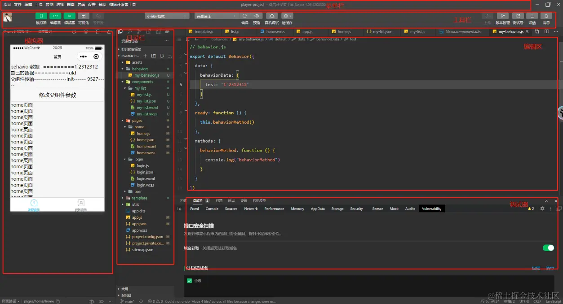563x304 pixels.
Task: Click the split editor icon
Action: click(546, 32)
